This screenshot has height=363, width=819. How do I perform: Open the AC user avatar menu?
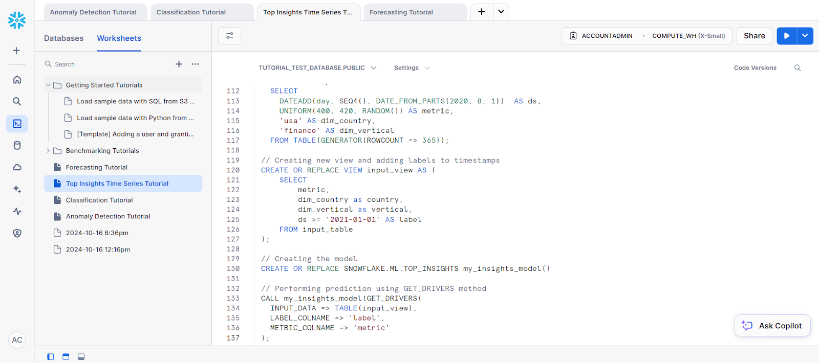17,340
